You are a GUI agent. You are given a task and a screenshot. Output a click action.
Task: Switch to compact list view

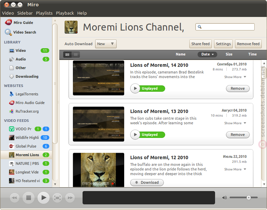click(76, 55)
